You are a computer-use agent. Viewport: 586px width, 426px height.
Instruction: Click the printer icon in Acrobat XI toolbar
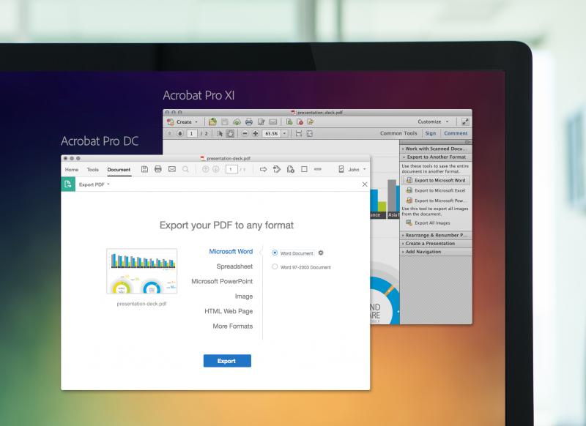[x=249, y=122]
